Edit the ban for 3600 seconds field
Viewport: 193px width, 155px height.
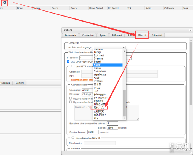pos(112,128)
